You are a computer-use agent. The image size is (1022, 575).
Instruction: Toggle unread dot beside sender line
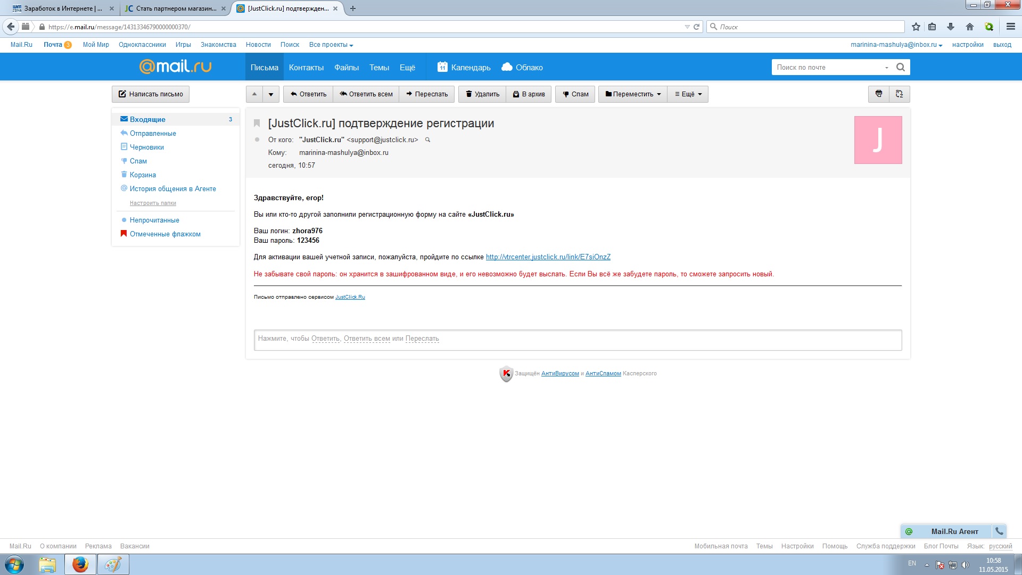[x=257, y=140]
